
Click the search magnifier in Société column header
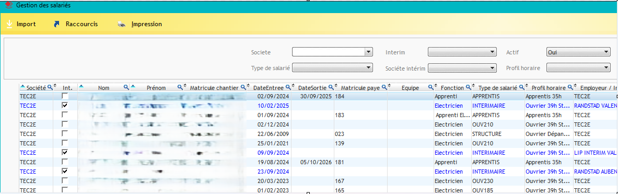coord(50,87)
